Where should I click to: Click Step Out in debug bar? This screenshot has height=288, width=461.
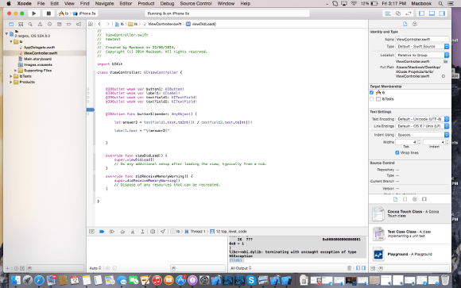click(142, 232)
